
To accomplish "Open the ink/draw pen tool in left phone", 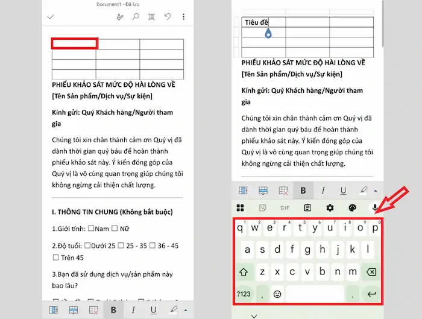I will (120, 17).
